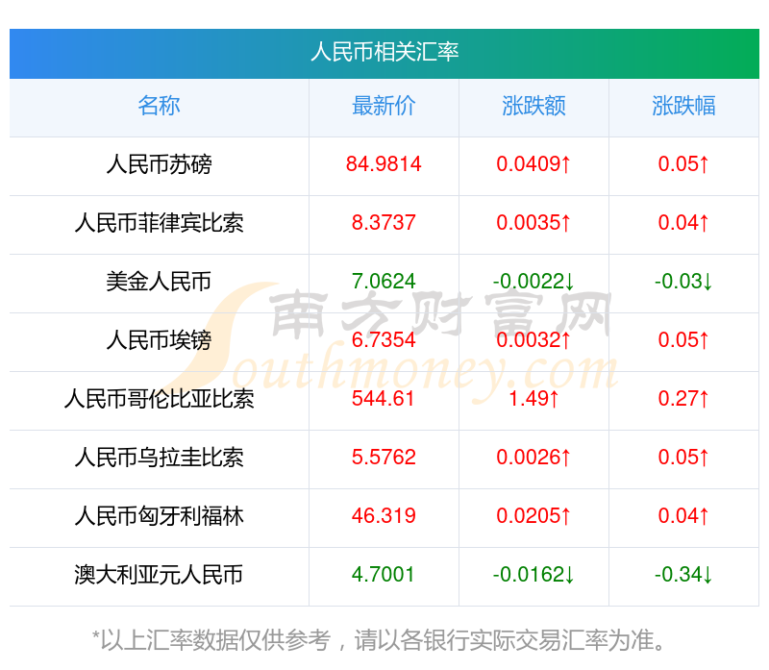Select the 最新价 column header
Screen dimensions: 769x670
[384, 106]
